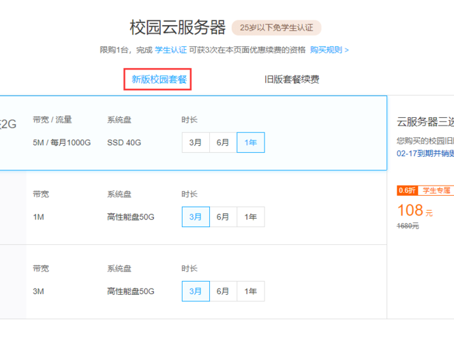Click the 3M bandwidth value

(x=38, y=291)
